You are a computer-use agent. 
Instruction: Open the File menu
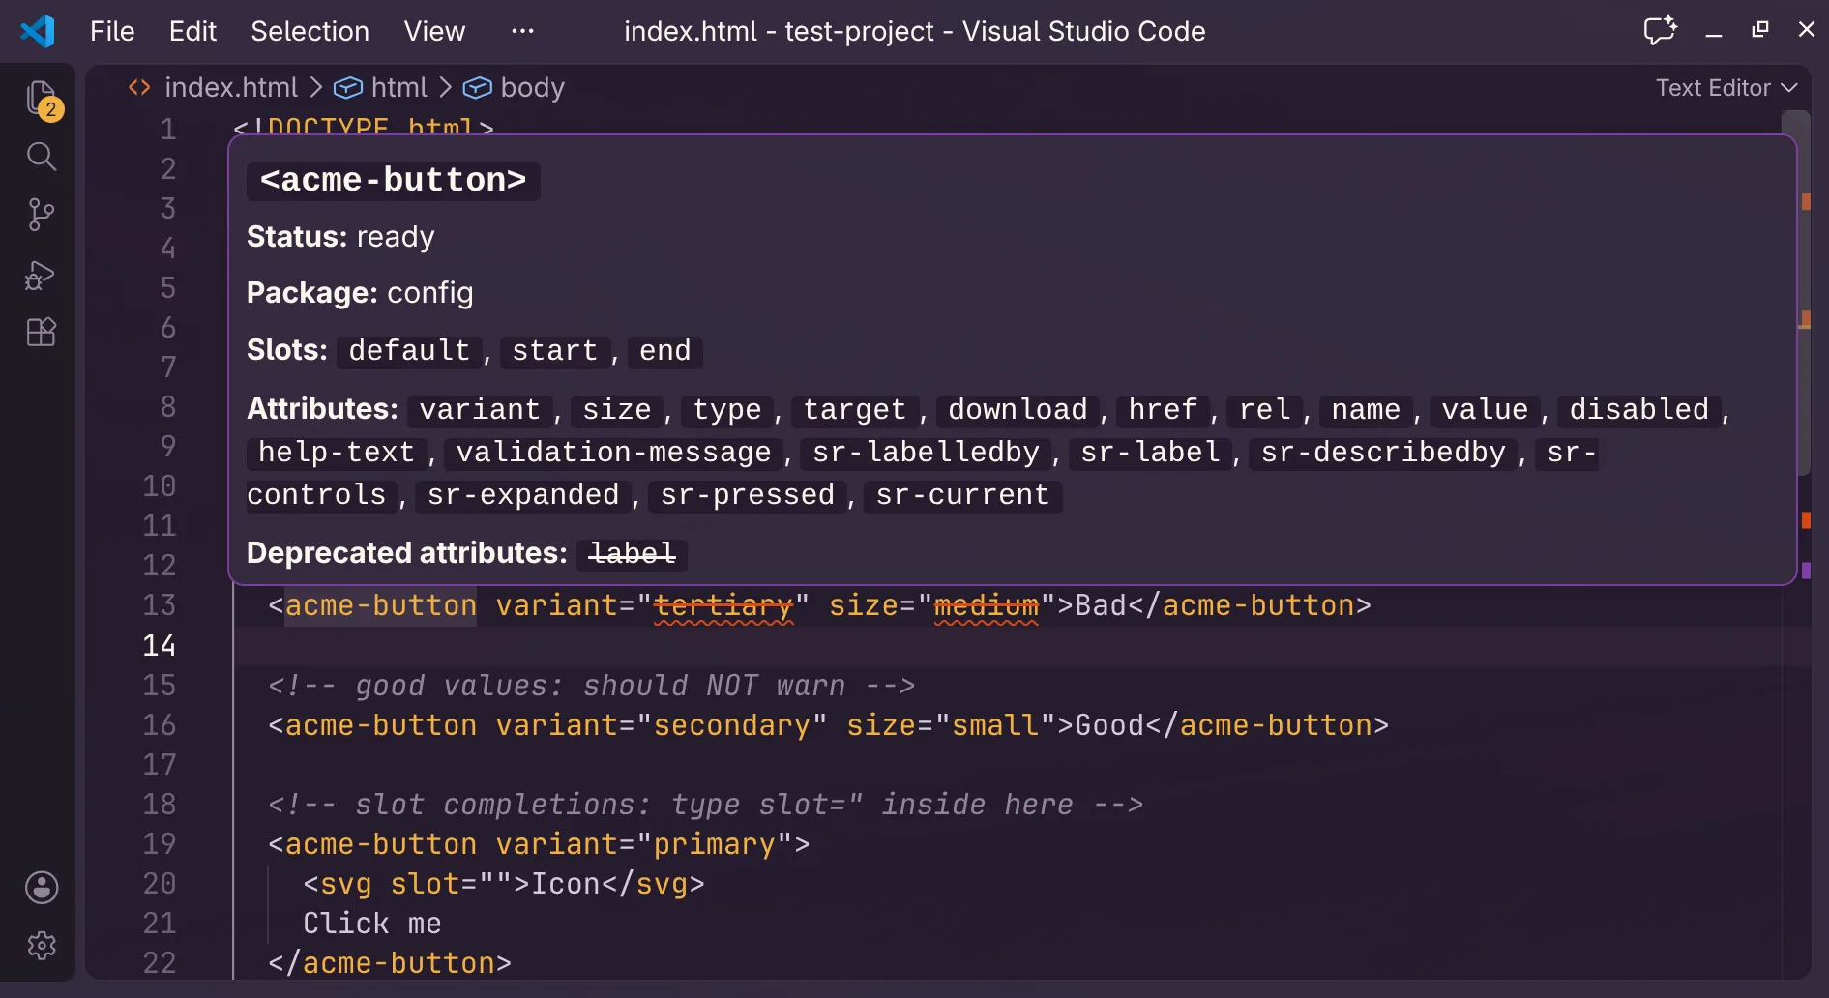tap(112, 31)
